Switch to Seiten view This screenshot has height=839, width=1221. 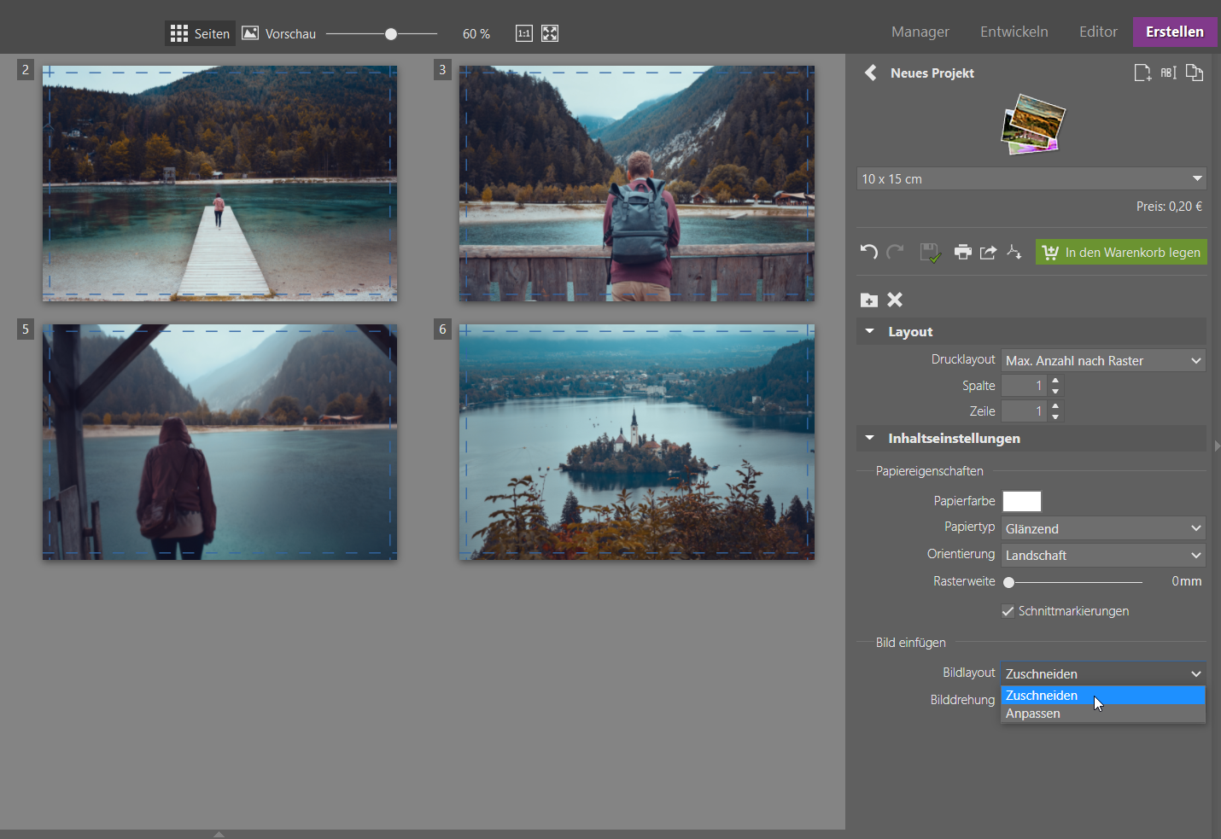200,33
